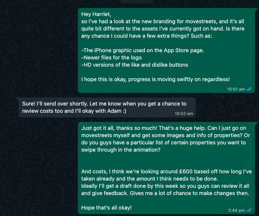
Task: Click the 10:52 am timestamp on Harriet's reply
Action: (184, 114)
